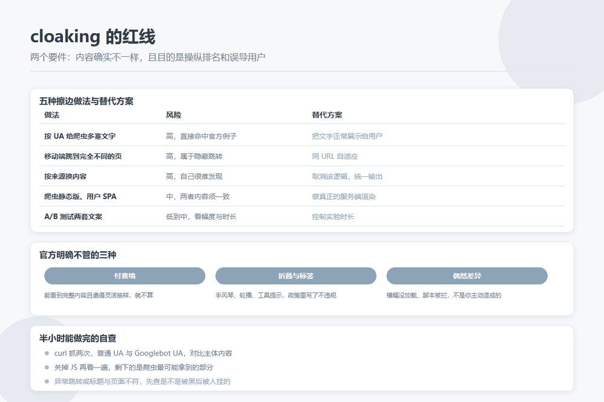Select the heading '五种擦边做法与替代方案'
Viewport: 604px width, 402px height.
point(86,101)
